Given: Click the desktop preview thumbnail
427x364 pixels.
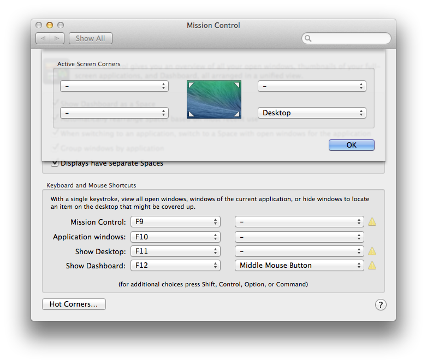Looking at the screenshot, I should [213, 99].
